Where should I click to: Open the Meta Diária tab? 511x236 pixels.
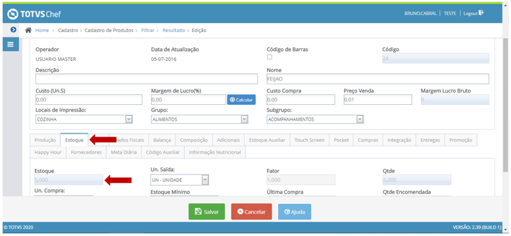point(124,152)
